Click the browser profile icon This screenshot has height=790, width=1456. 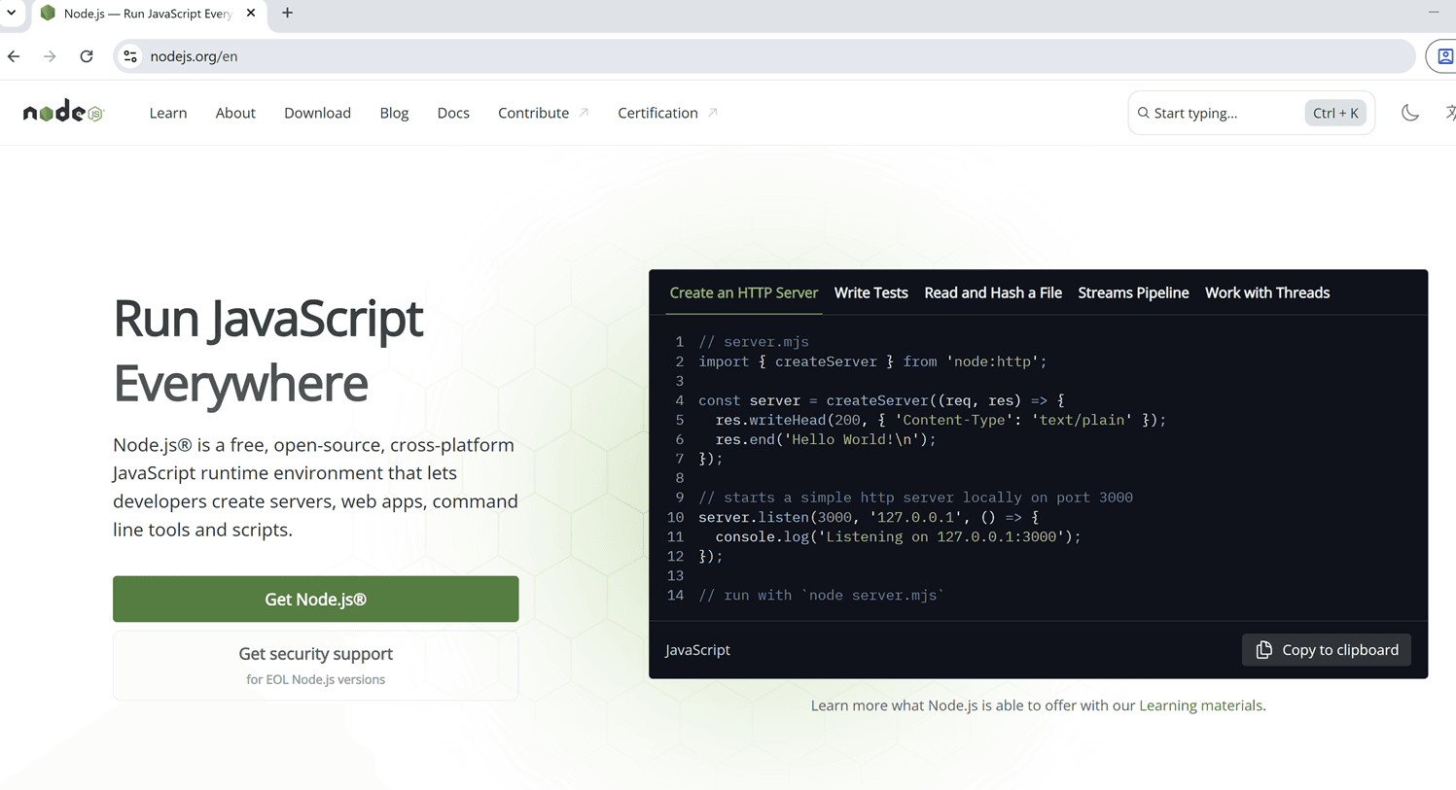(1445, 55)
